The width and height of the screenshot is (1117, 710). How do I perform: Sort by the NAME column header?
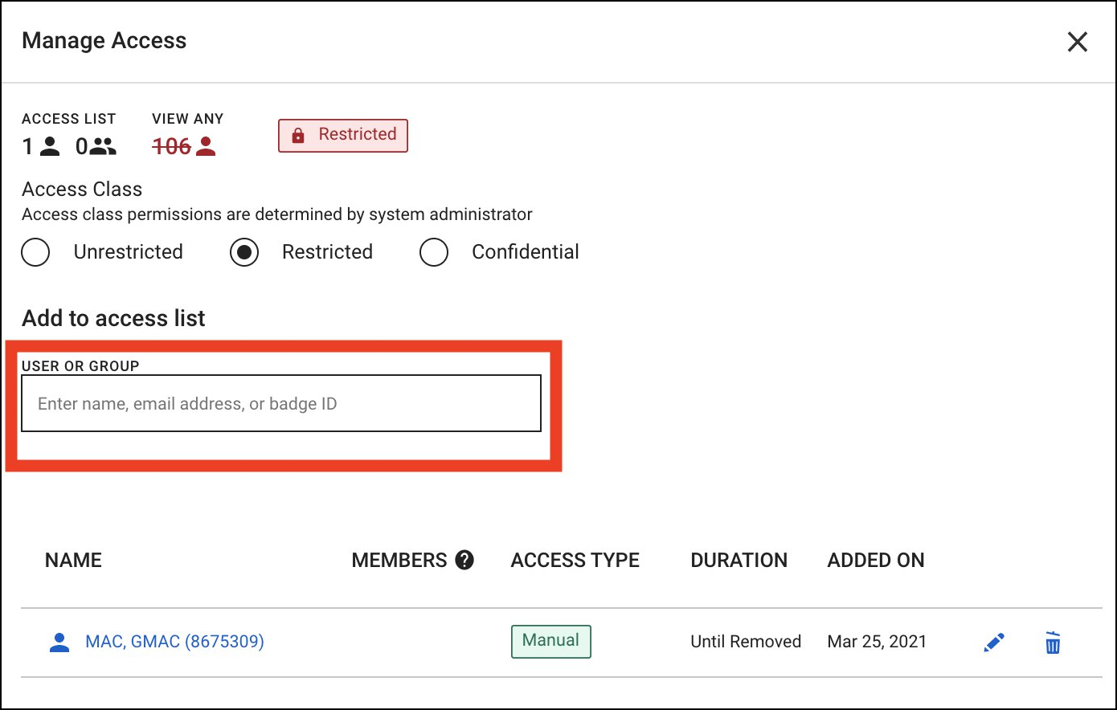coord(73,560)
